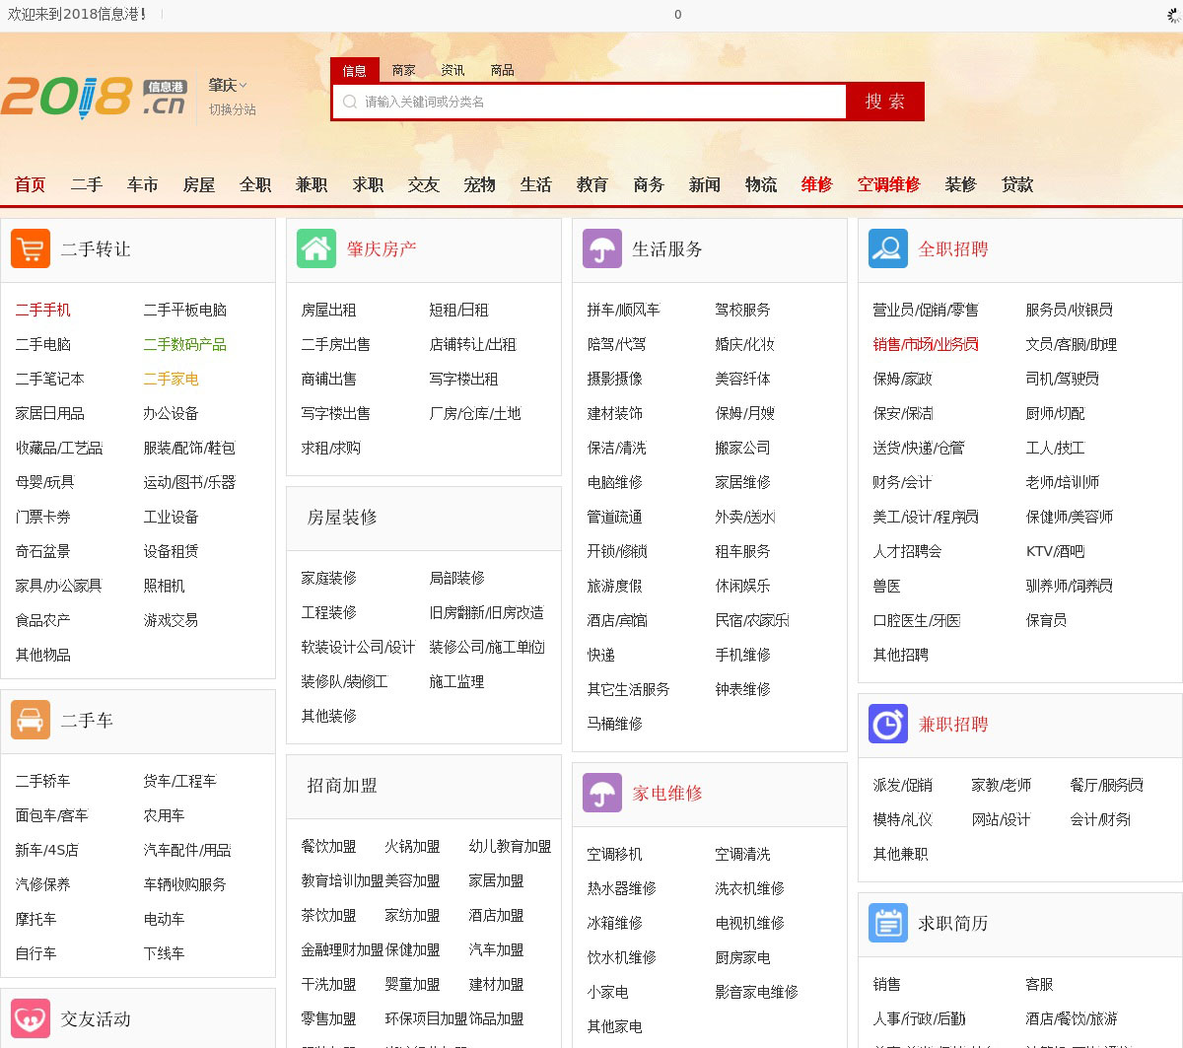
Task: Switch to the 资讯 search tab
Action: pos(452,70)
